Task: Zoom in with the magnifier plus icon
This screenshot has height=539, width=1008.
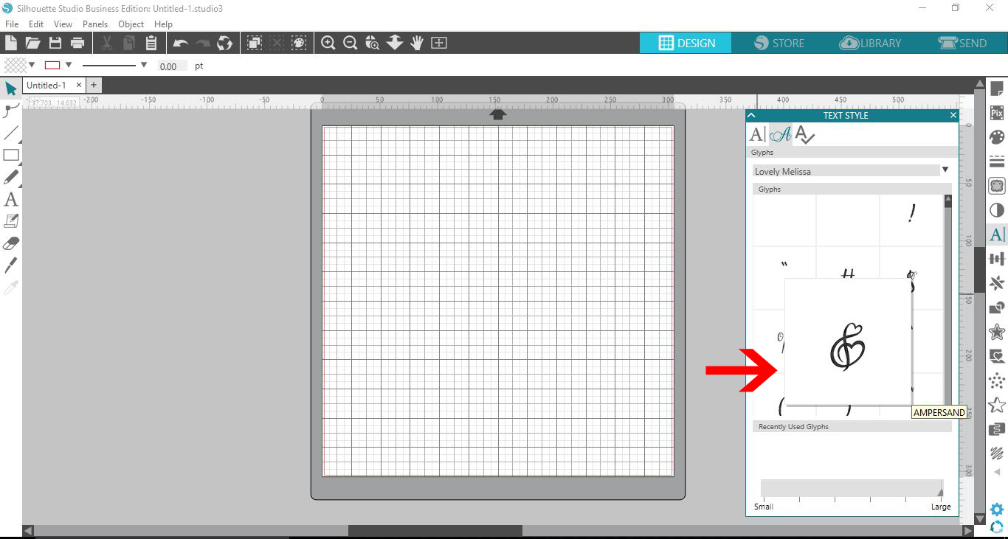Action: [x=328, y=43]
